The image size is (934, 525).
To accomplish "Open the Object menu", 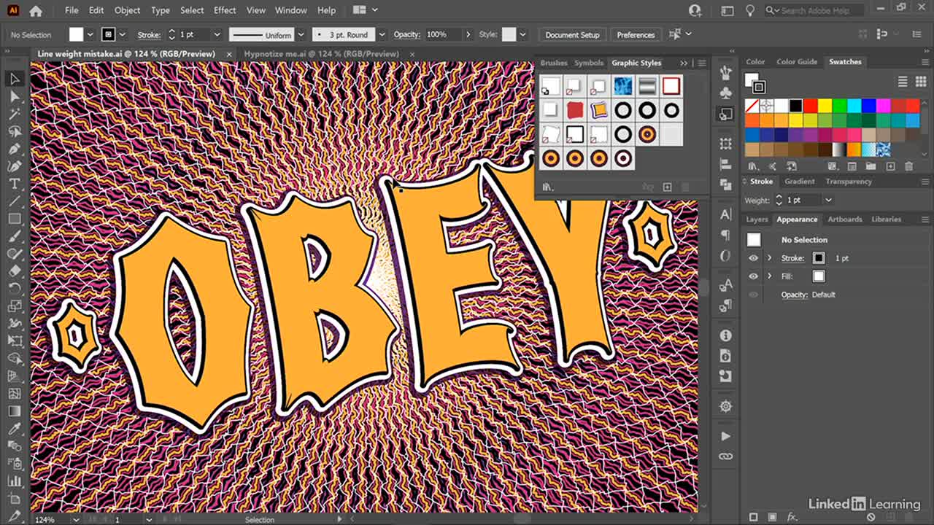I will click(128, 10).
